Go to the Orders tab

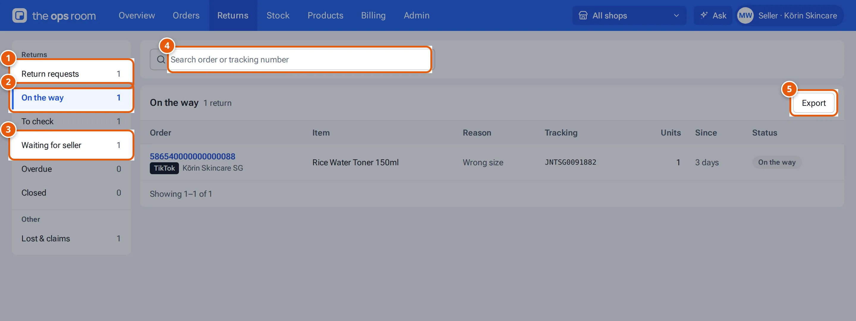(186, 15)
